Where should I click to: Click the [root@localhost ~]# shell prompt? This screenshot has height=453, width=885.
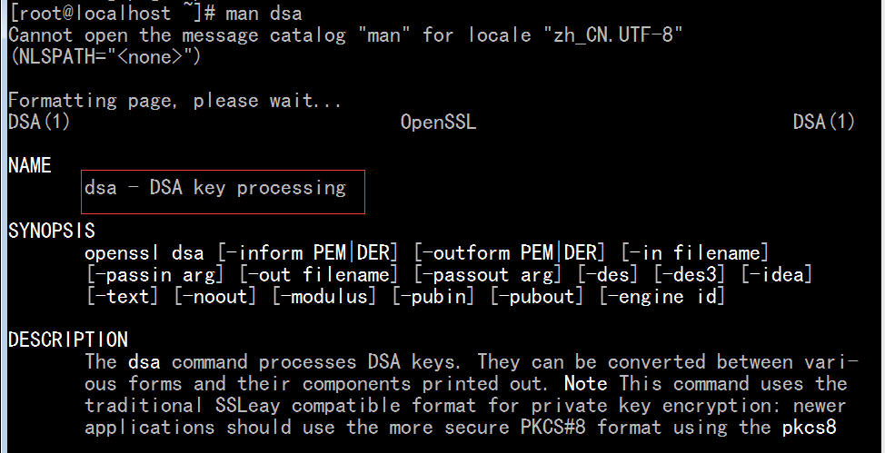coord(112,13)
